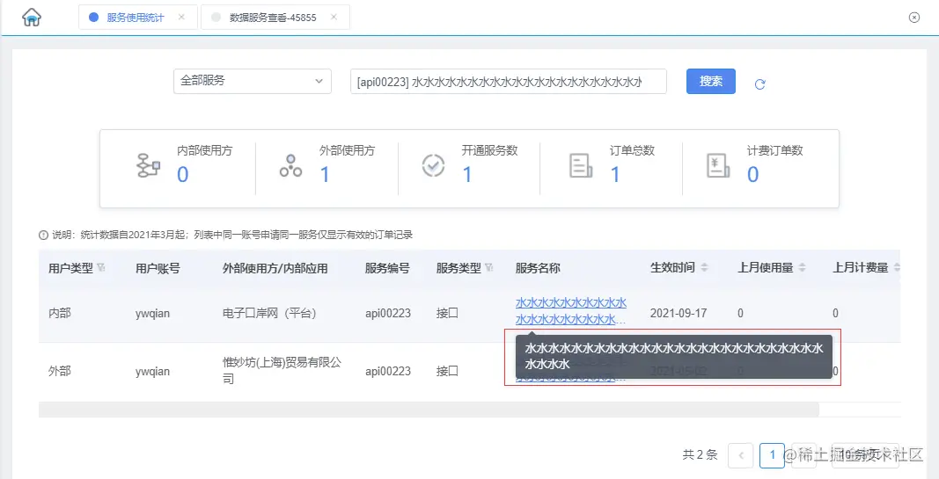Close the 服务使用统计 tab
The image size is (939, 479).
[x=181, y=17]
